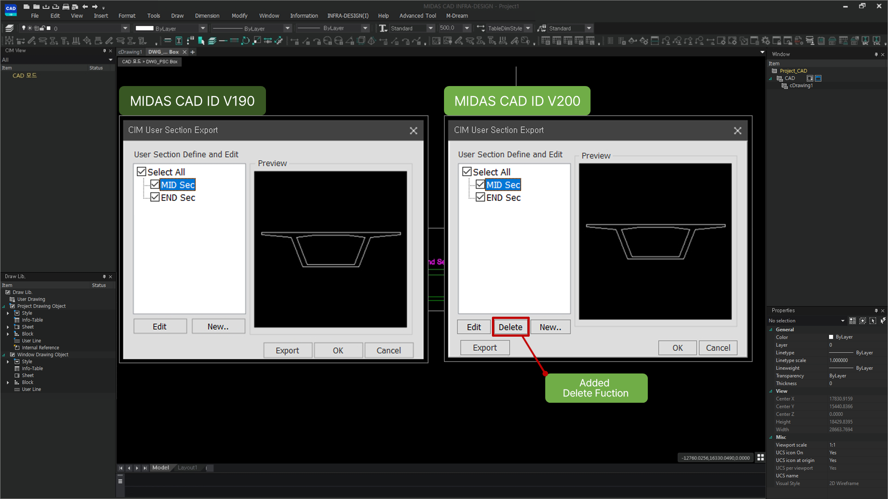The image size is (888, 499).
Task: Click the Multileader Style icon beside Standard
Action: pos(542,28)
